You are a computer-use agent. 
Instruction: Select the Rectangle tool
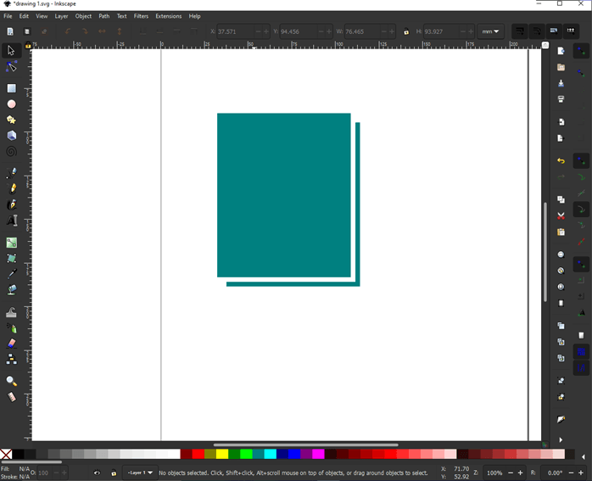pos(12,88)
